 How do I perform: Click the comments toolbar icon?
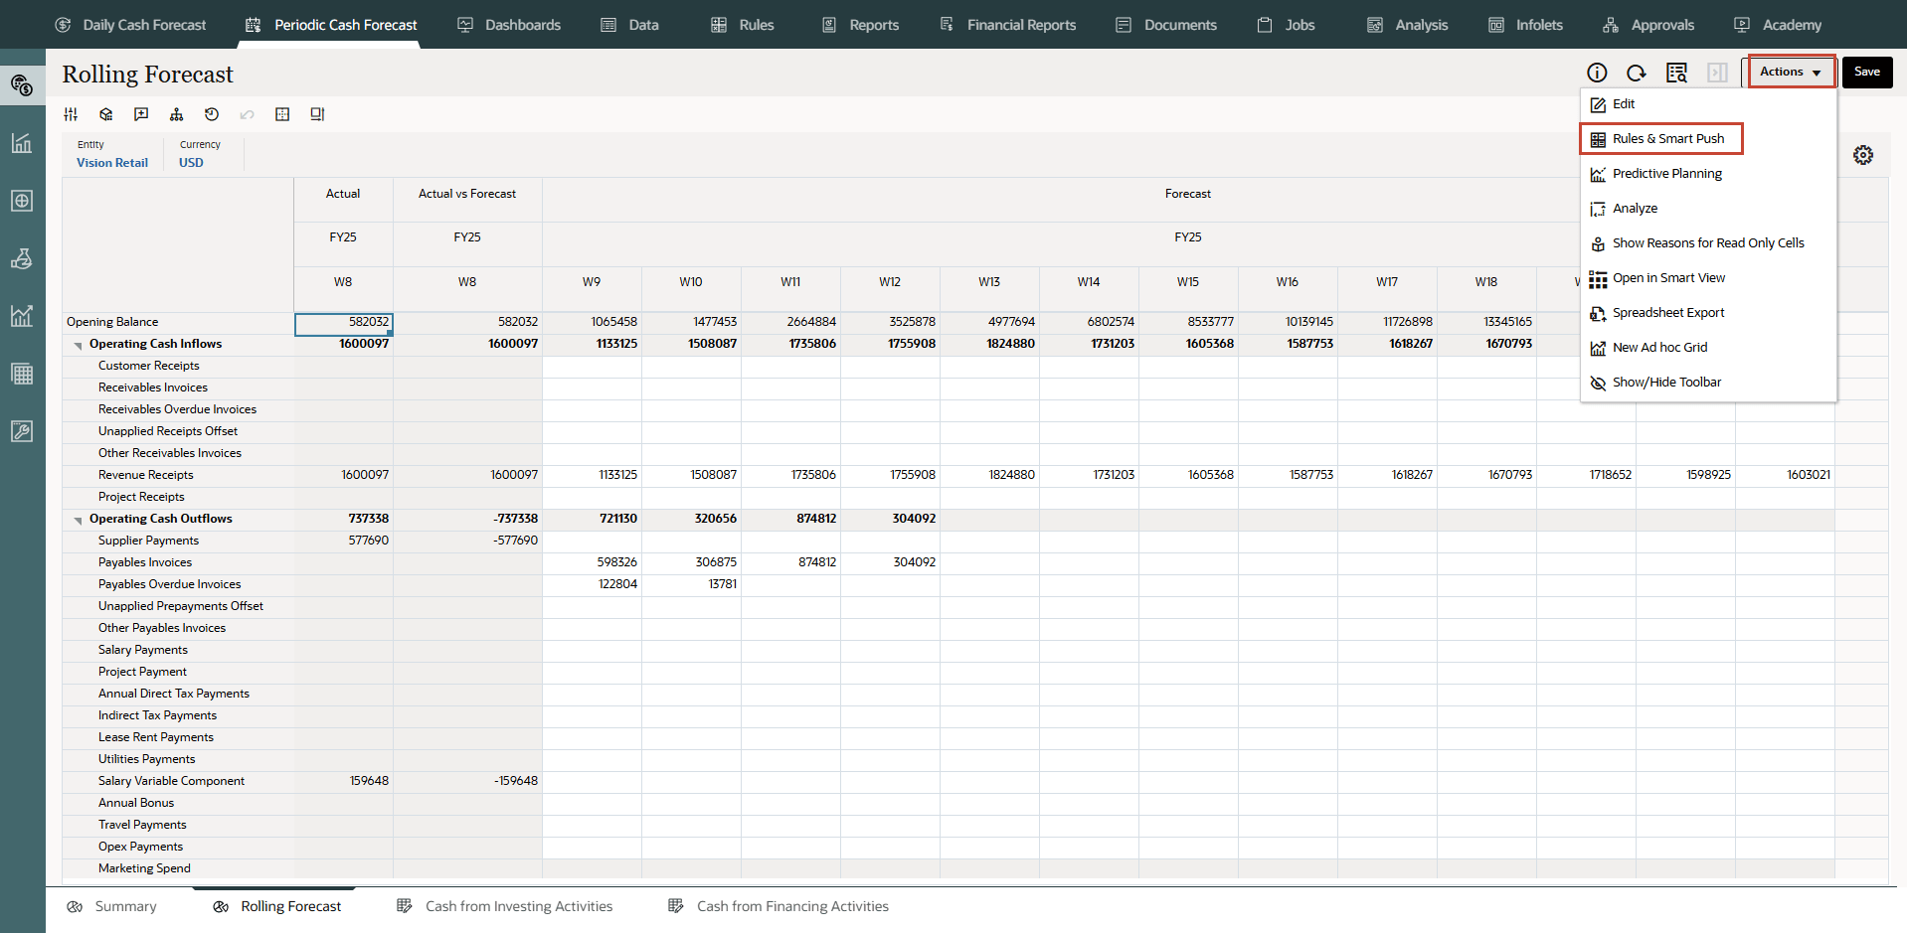pos(141,114)
